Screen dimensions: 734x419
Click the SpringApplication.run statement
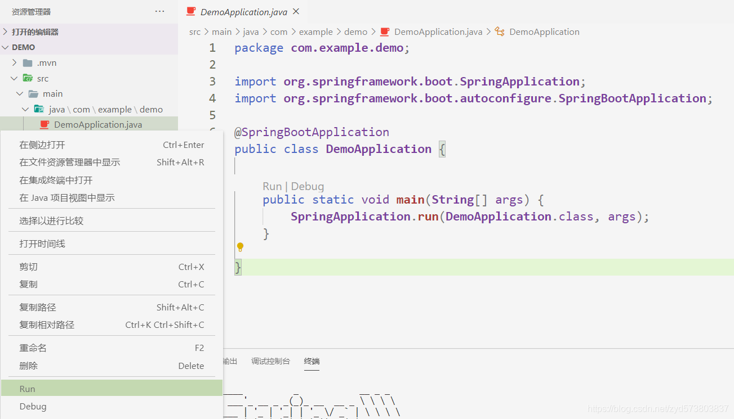[x=470, y=217]
